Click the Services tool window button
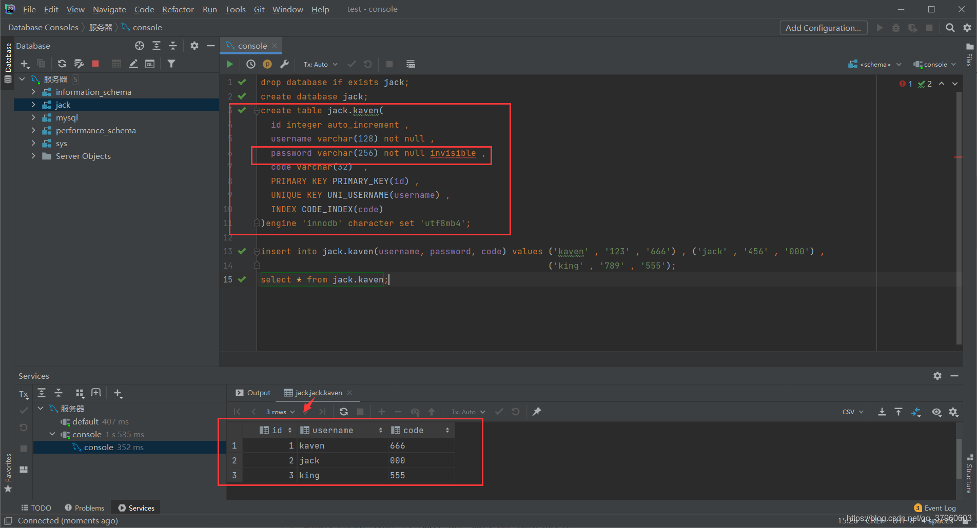 pyautogui.click(x=136, y=507)
